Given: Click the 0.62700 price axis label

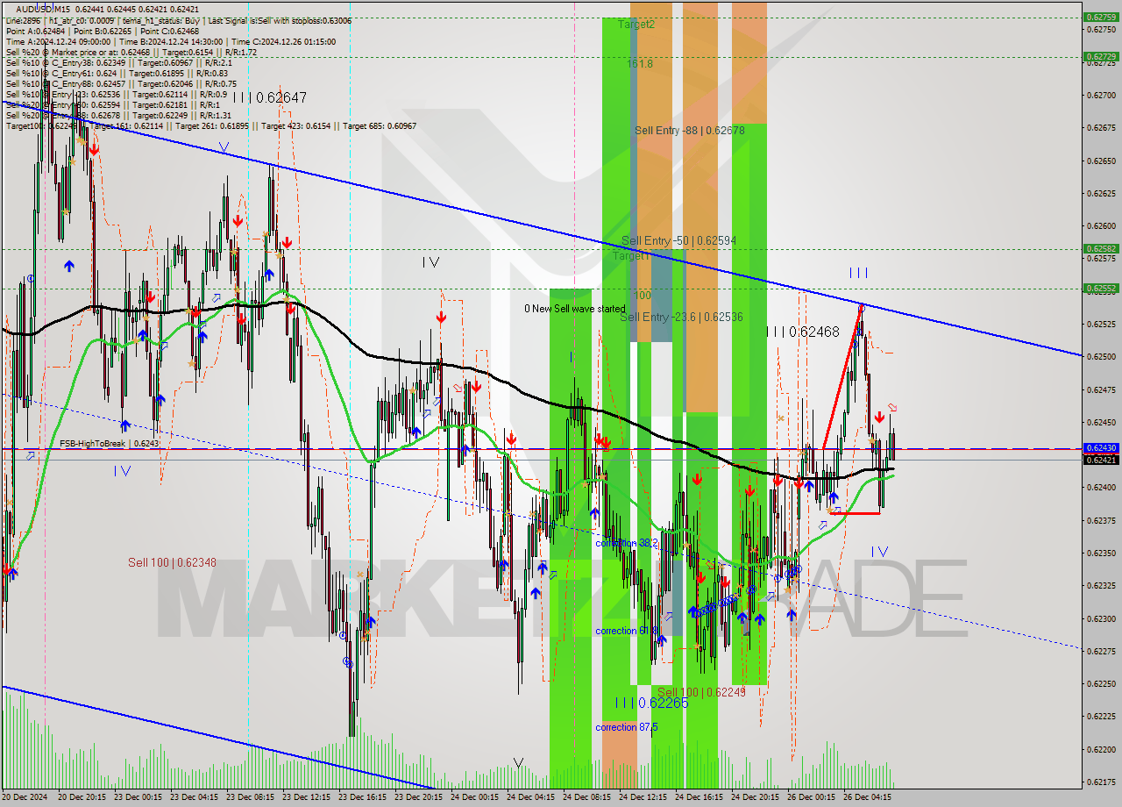Looking at the screenshot, I should pos(1100,95).
